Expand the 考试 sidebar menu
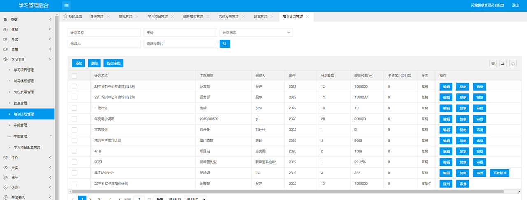527x200 pixels. pyautogui.click(x=50, y=39)
